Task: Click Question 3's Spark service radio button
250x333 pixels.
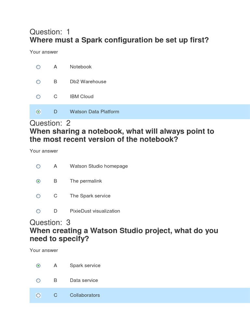Action: tap(38, 266)
